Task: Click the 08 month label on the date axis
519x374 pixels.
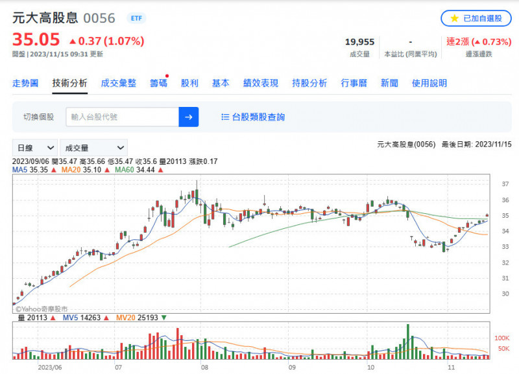Action: pos(204,368)
